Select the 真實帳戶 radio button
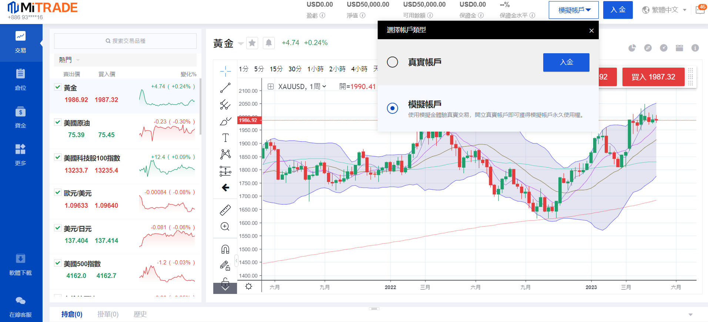 (x=393, y=62)
